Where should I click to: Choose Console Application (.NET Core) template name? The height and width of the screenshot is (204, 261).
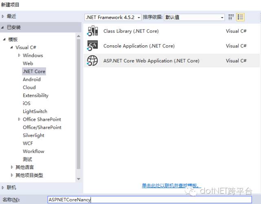click(139, 46)
